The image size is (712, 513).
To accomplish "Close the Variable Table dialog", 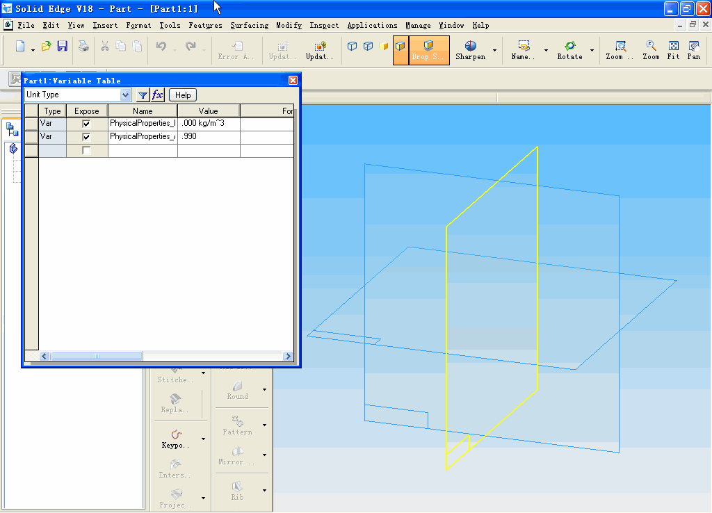I will click(x=293, y=81).
